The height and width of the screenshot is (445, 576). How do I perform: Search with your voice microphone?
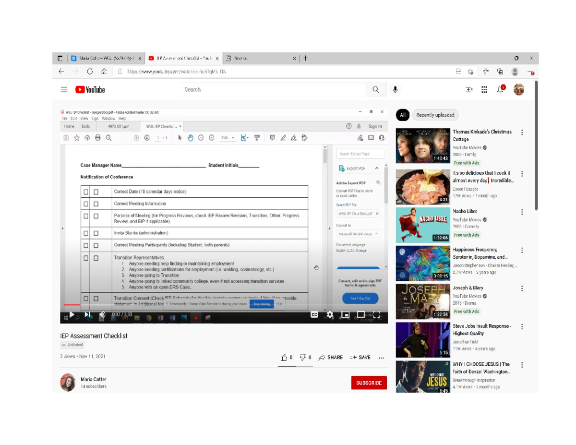(x=395, y=90)
